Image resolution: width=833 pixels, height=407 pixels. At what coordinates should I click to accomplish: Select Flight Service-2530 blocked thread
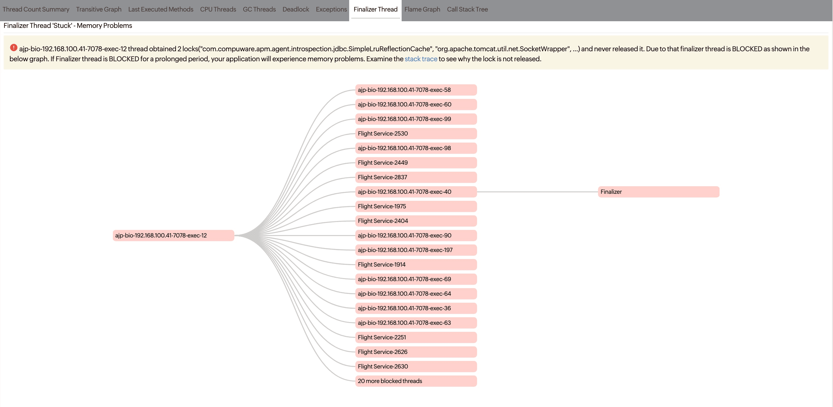[415, 133]
